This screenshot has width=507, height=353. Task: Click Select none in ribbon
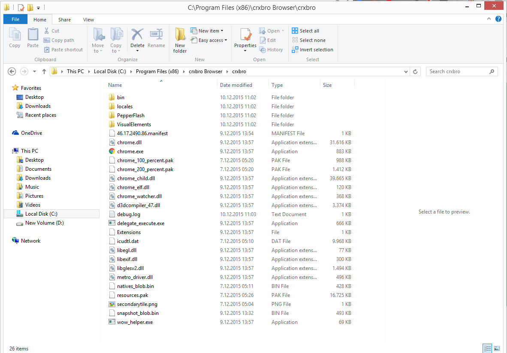point(308,40)
